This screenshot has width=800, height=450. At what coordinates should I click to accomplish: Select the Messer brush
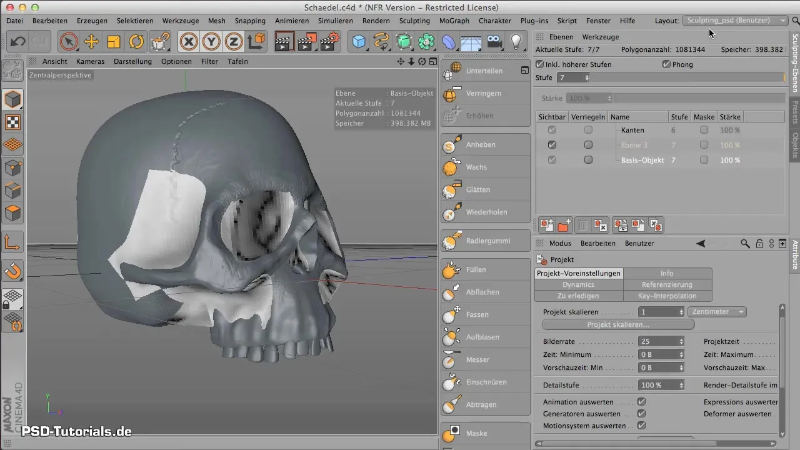click(x=486, y=359)
